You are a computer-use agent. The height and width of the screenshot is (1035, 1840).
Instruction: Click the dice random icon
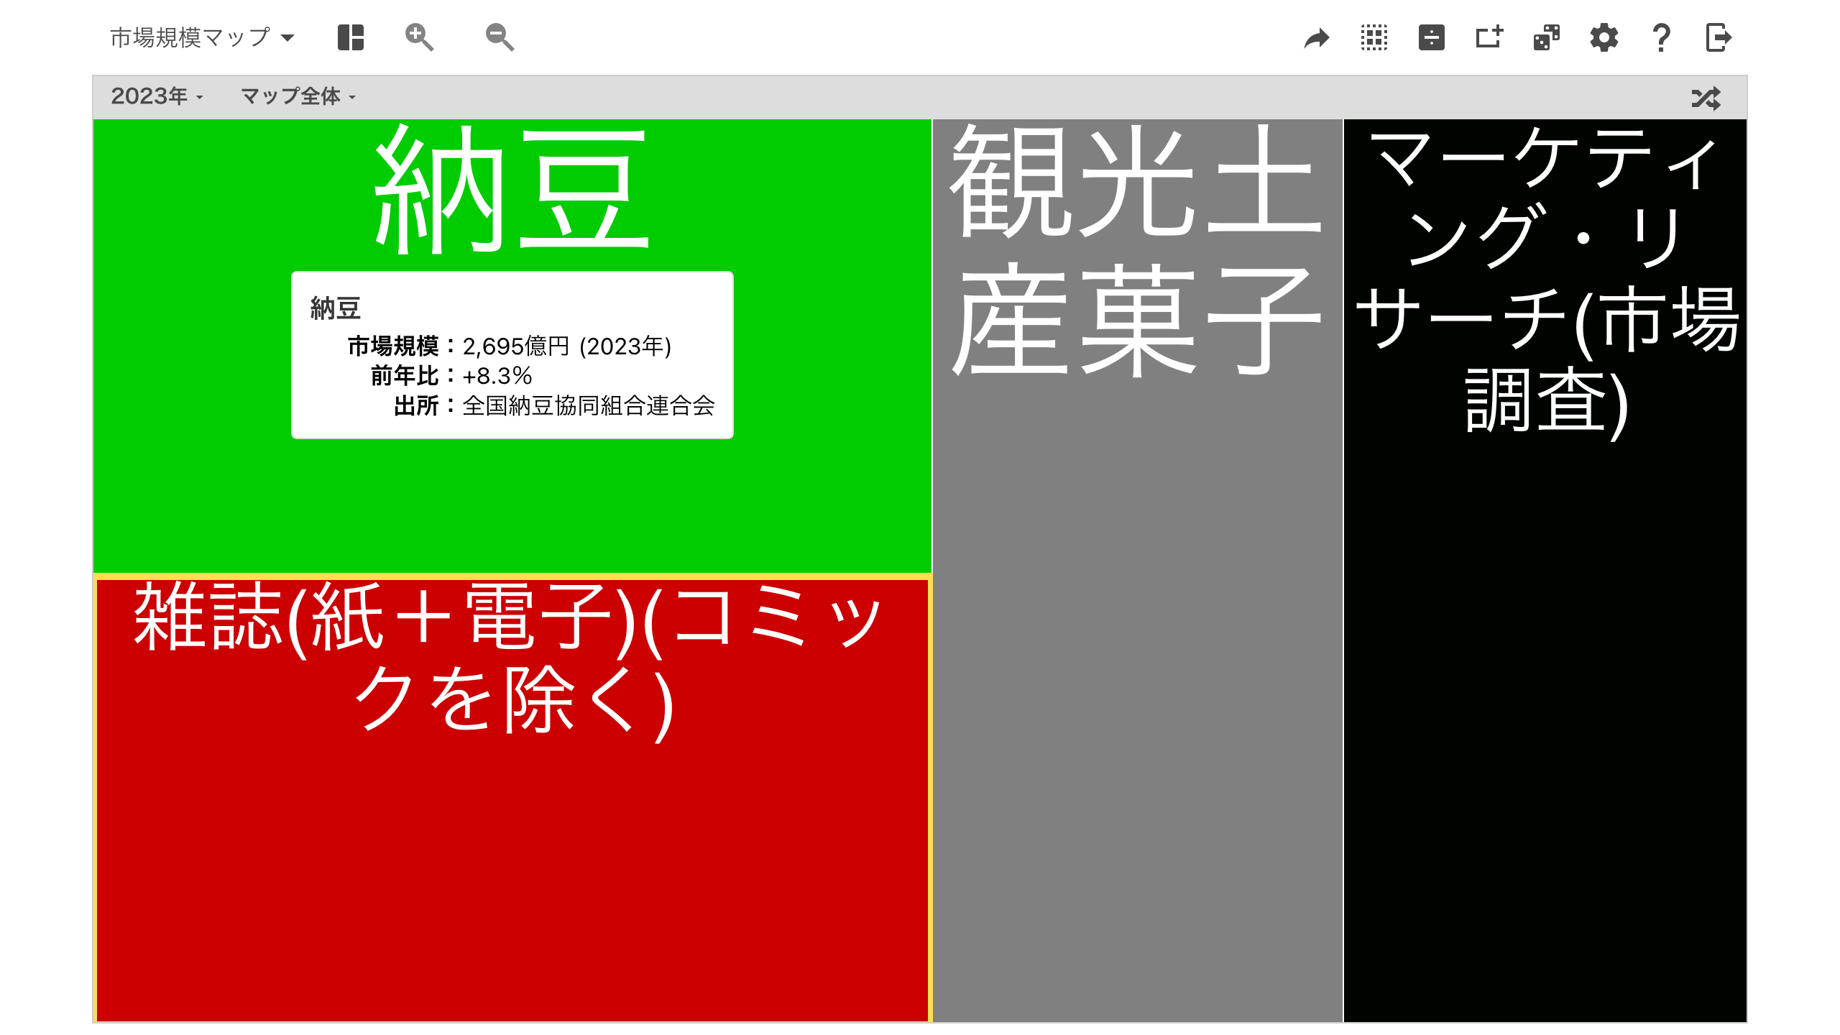(x=1546, y=37)
